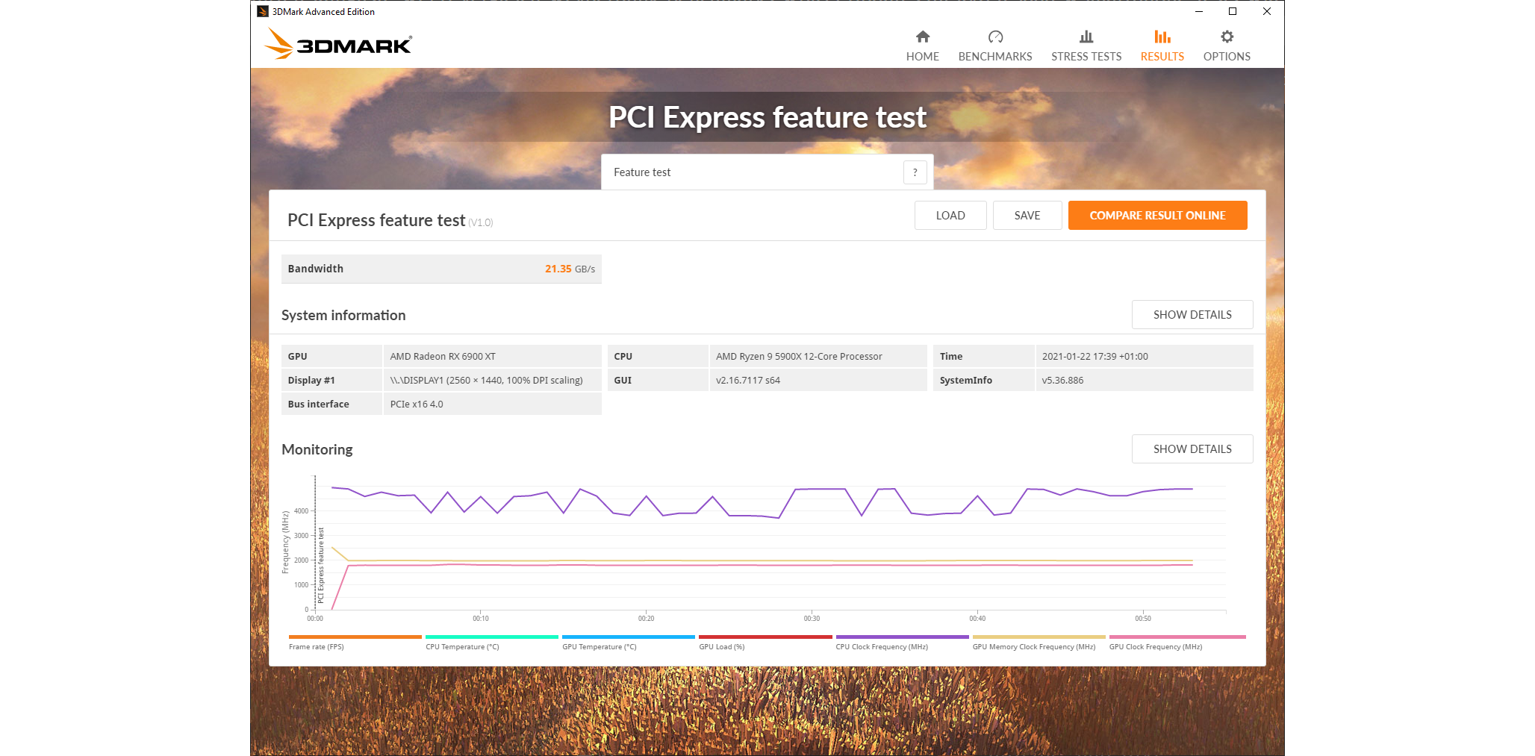Click the Feature test label box

coord(767,172)
